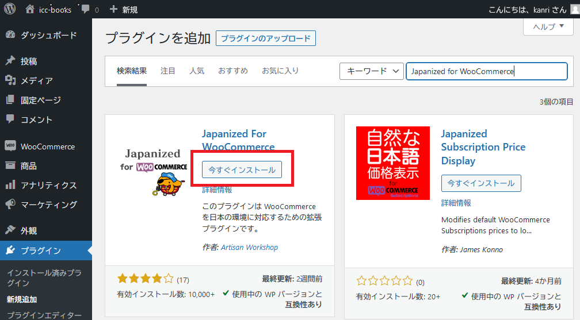Open プラグインエディター submenu item

pos(44,315)
